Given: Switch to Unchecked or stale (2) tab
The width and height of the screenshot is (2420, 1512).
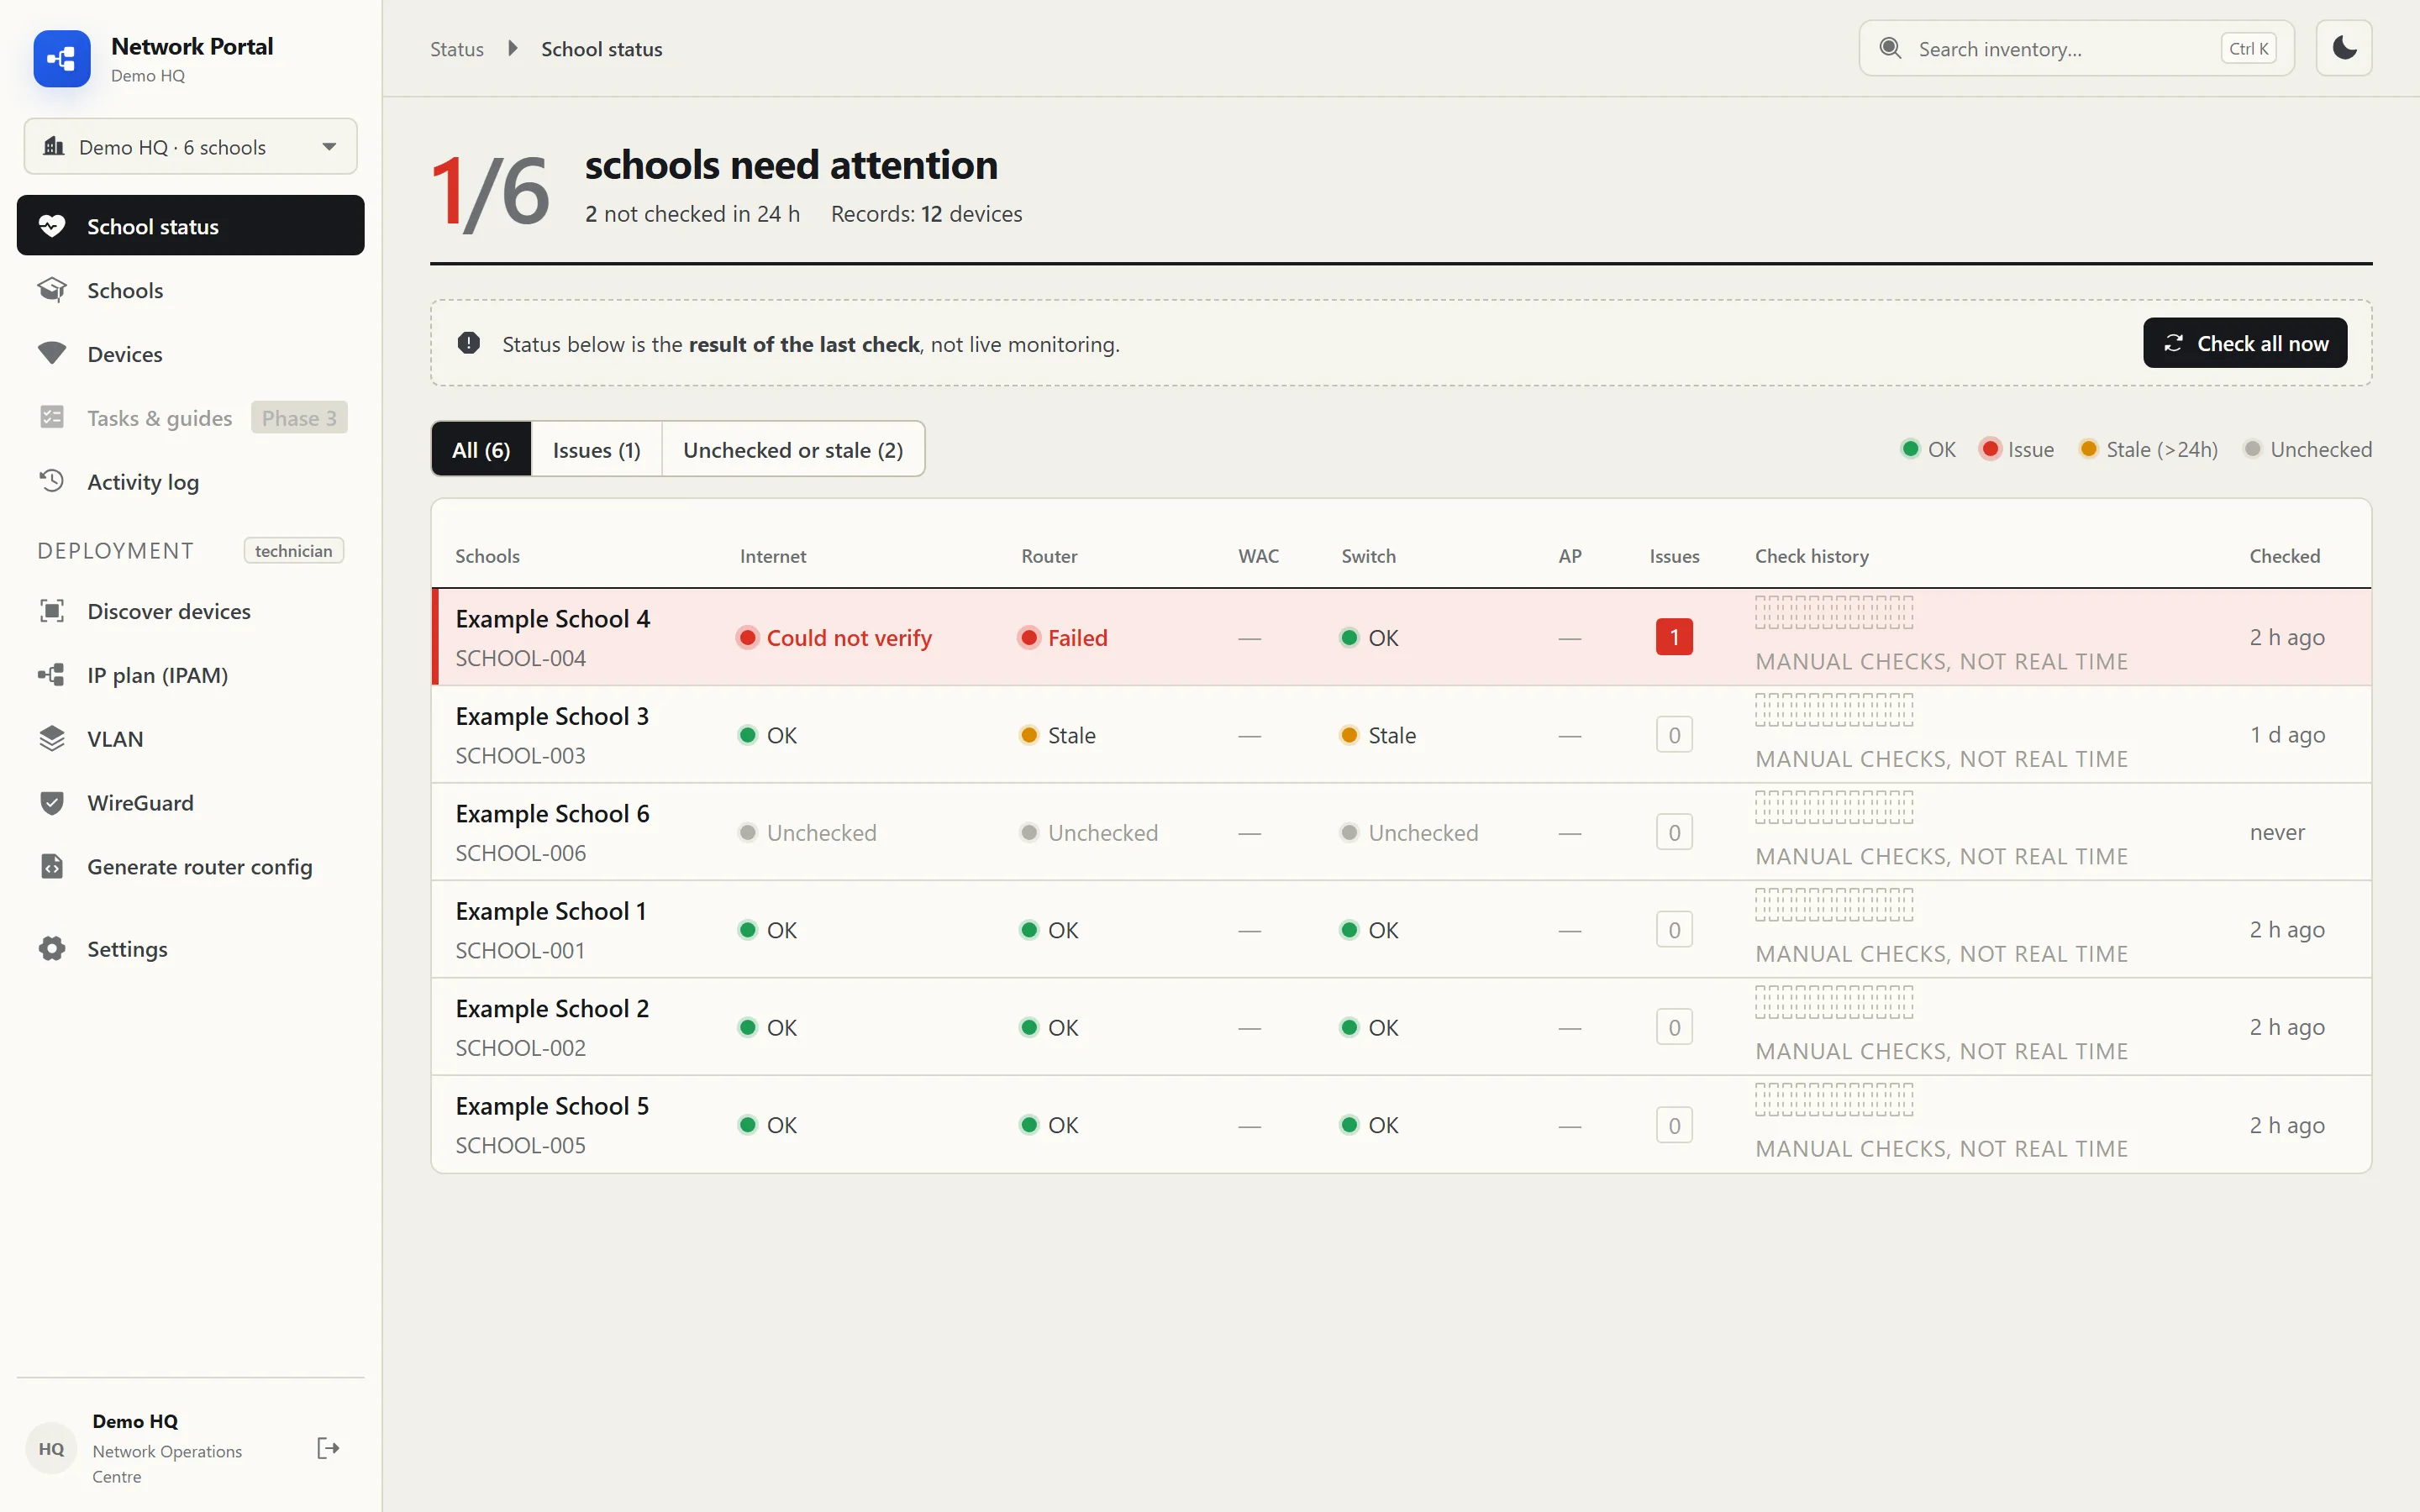Looking at the screenshot, I should [x=793, y=449].
